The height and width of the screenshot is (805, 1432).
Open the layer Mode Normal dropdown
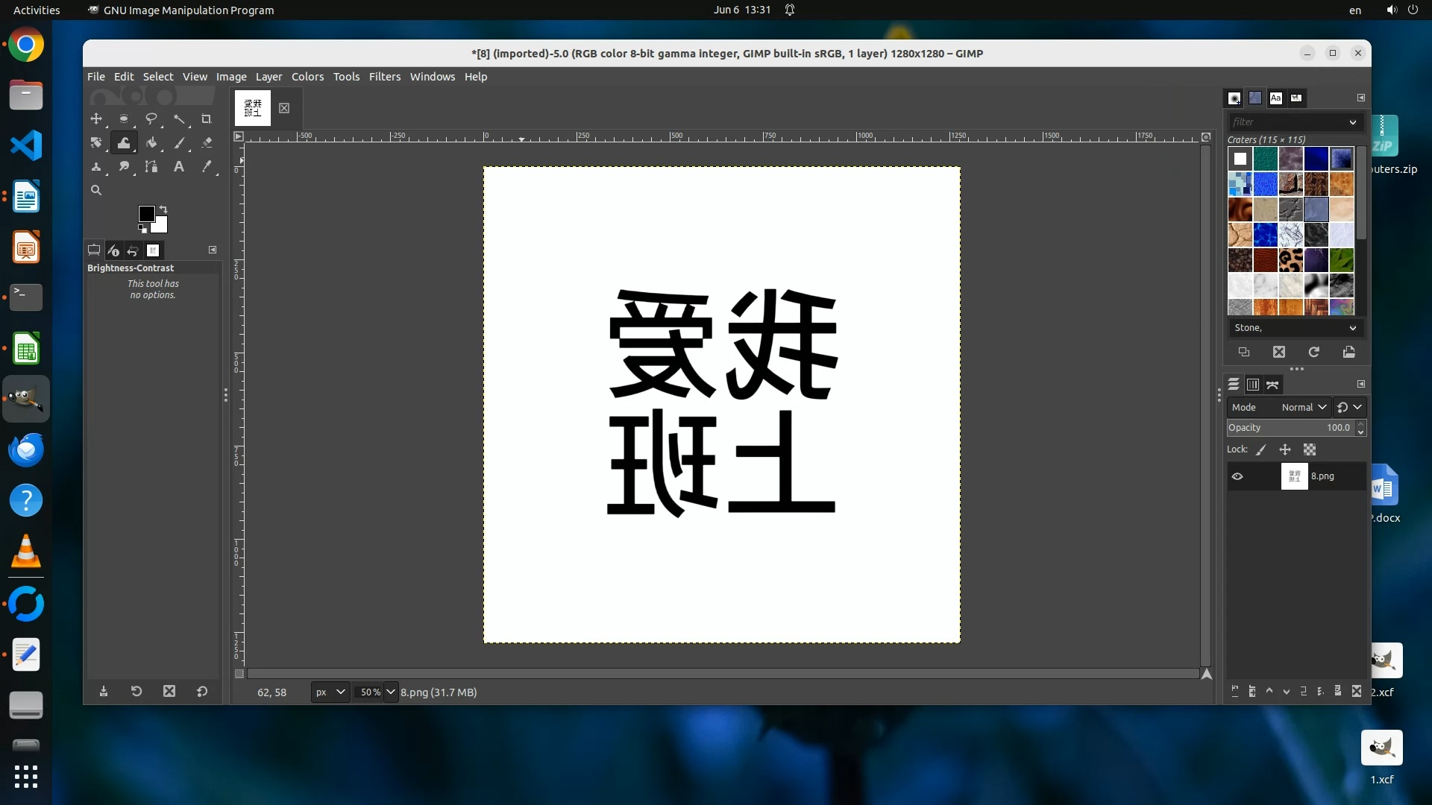point(1304,407)
